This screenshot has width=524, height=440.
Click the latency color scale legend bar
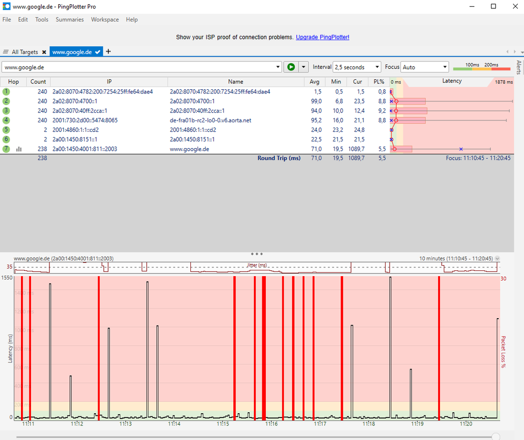pos(482,69)
